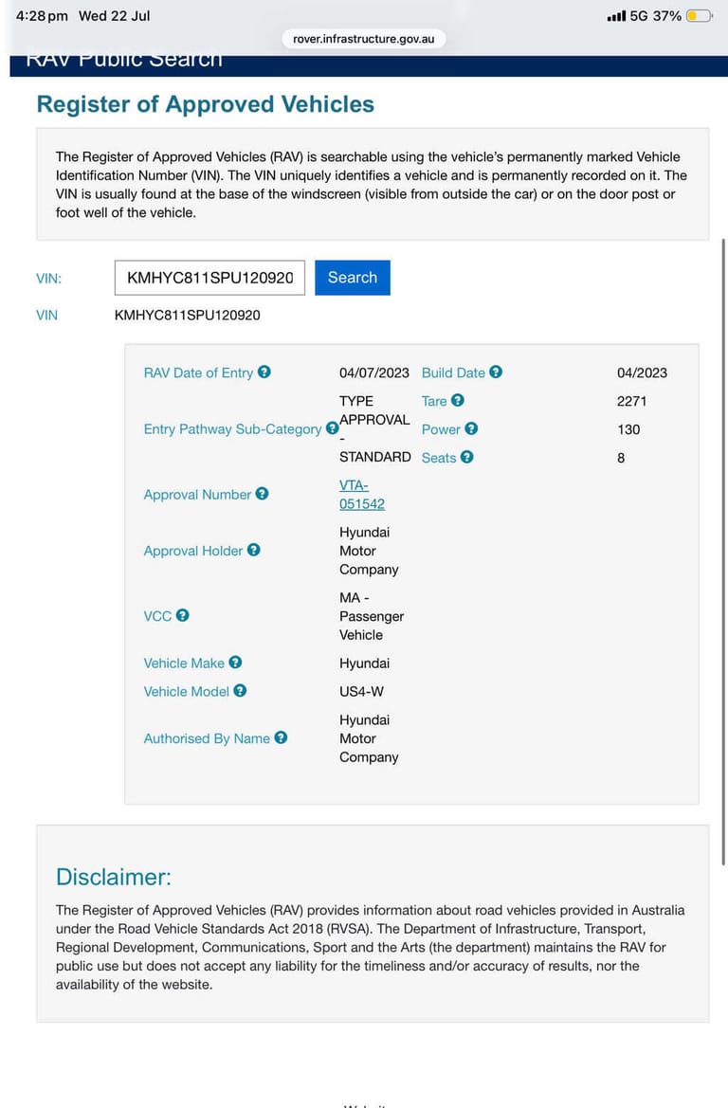Select the Vehicle Make label

click(x=184, y=663)
